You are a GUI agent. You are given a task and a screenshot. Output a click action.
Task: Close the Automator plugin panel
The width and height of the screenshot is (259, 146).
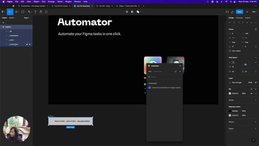180,66
